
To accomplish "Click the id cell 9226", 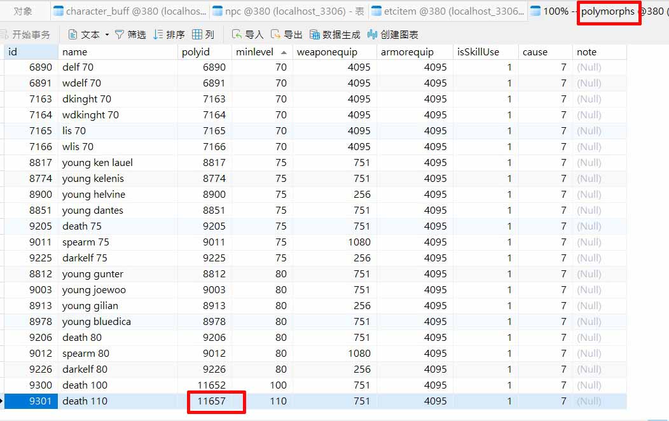I will click(x=31, y=369).
